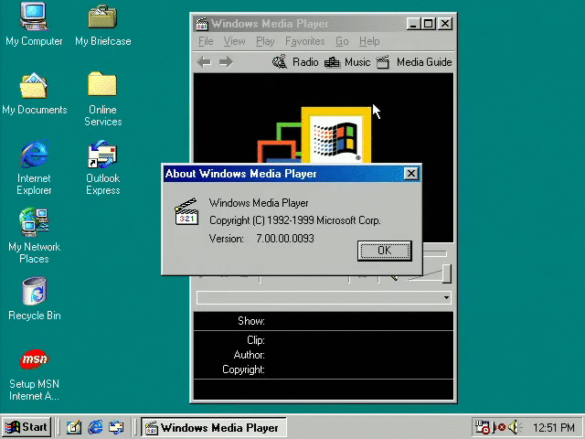The height and width of the screenshot is (439, 585).
Task: Open Media Guide from toolbar
Action: (x=414, y=62)
